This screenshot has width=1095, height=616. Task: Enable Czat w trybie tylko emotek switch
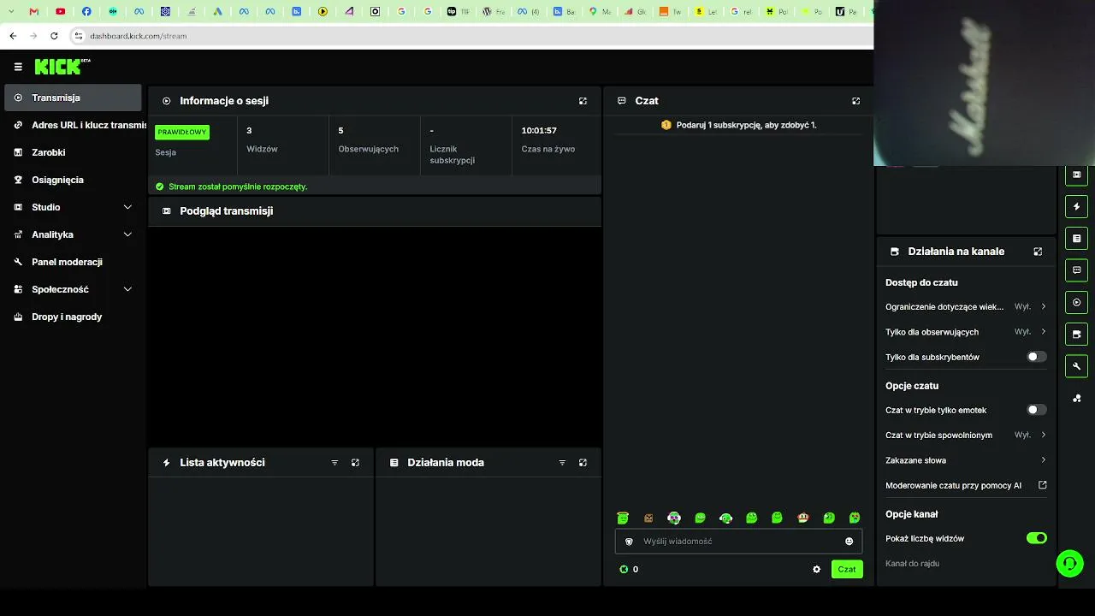tap(1036, 410)
